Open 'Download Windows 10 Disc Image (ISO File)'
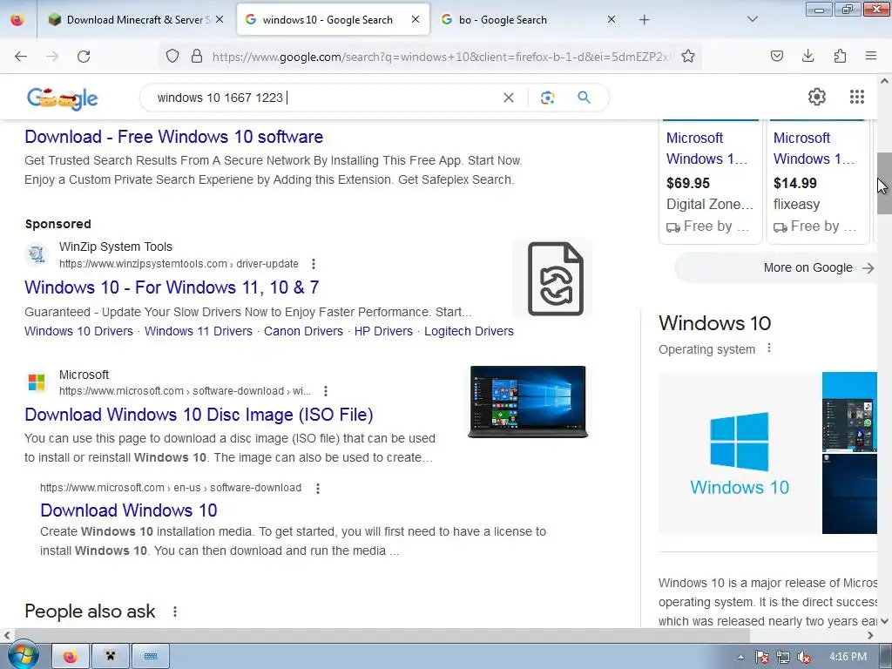The image size is (892, 669). 199,415
